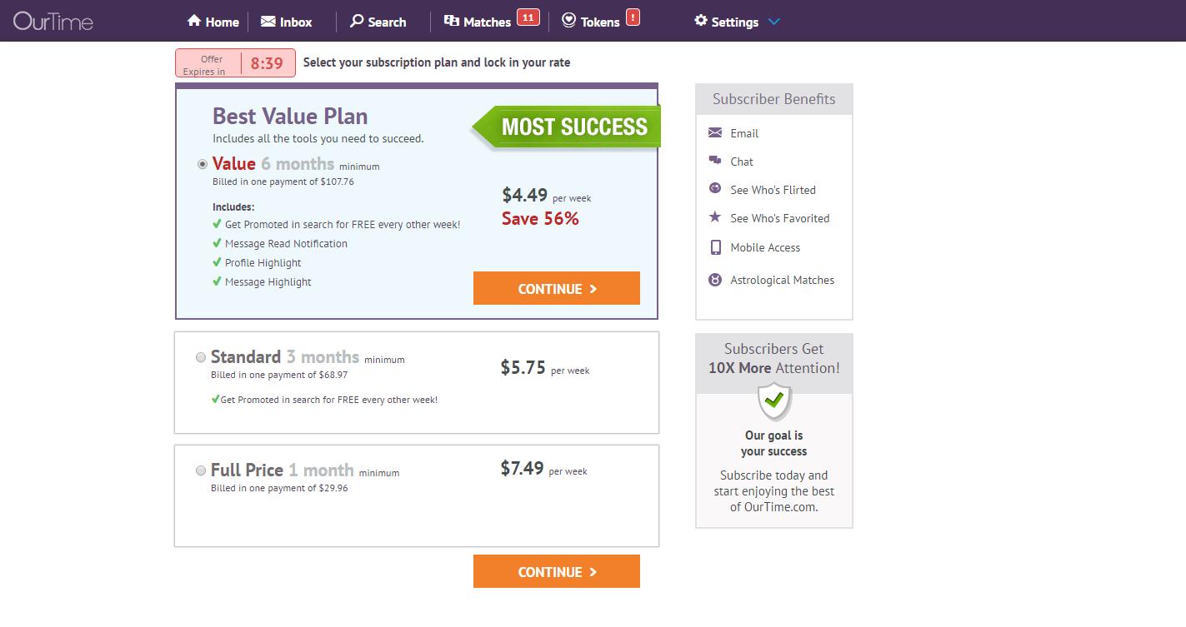Image resolution: width=1186 pixels, height=627 pixels.
Task: Click the OurTime logo
Action: [53, 22]
